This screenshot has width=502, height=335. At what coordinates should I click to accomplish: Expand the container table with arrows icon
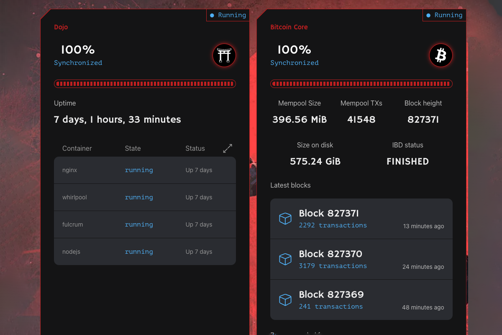click(x=227, y=148)
